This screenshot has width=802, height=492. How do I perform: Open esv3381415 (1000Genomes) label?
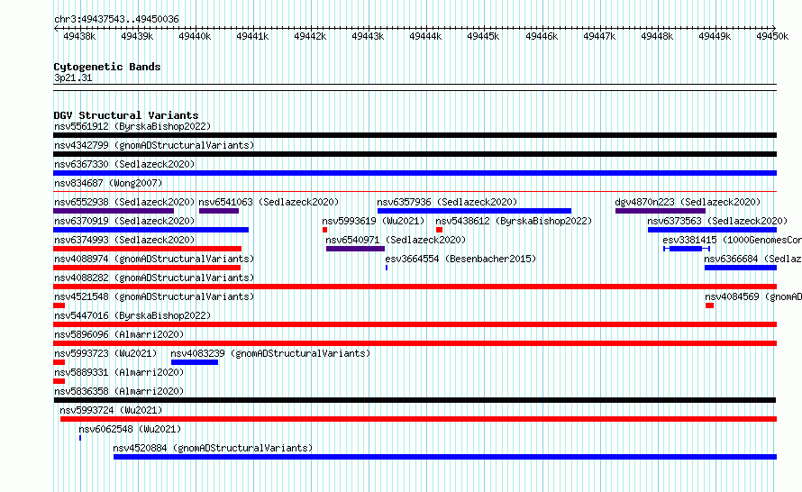(732, 240)
